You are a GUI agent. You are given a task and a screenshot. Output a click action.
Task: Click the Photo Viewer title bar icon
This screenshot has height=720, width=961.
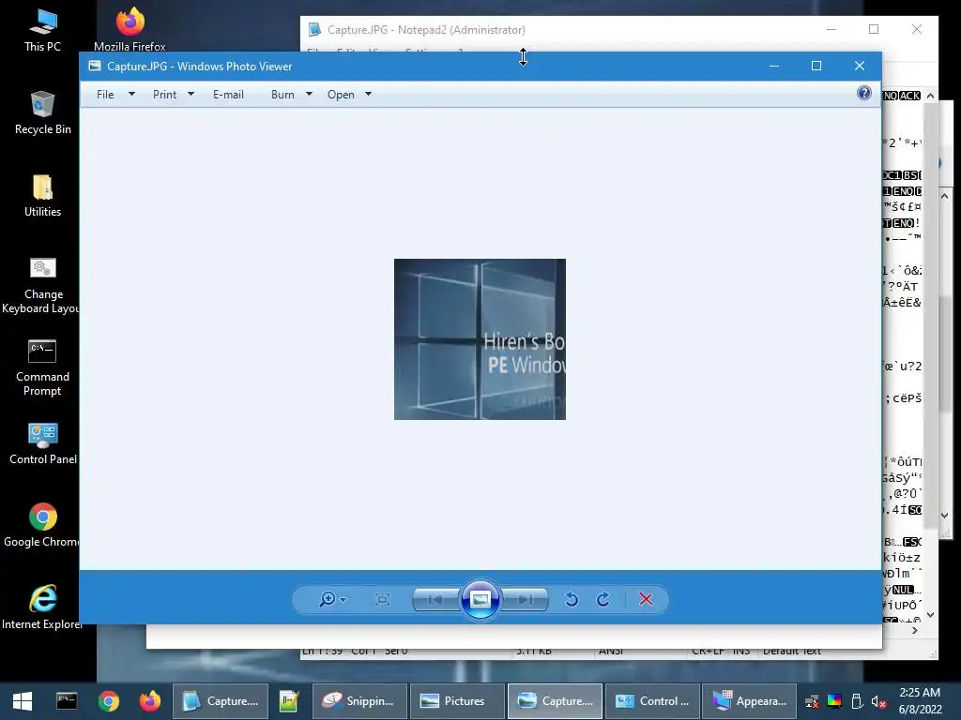point(95,67)
